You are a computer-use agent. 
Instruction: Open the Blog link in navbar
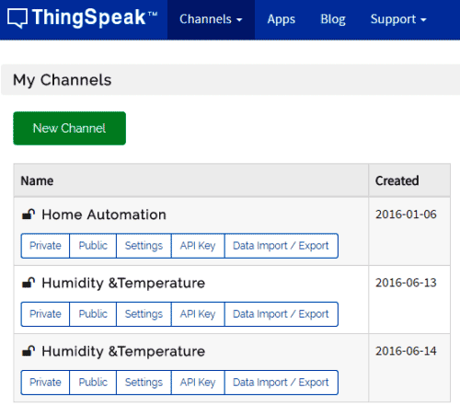(x=333, y=19)
